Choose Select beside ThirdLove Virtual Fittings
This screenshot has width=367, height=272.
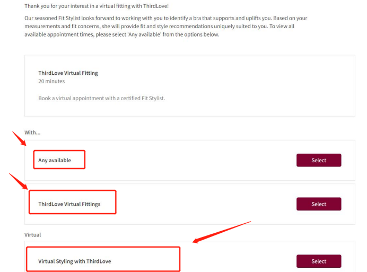(319, 204)
